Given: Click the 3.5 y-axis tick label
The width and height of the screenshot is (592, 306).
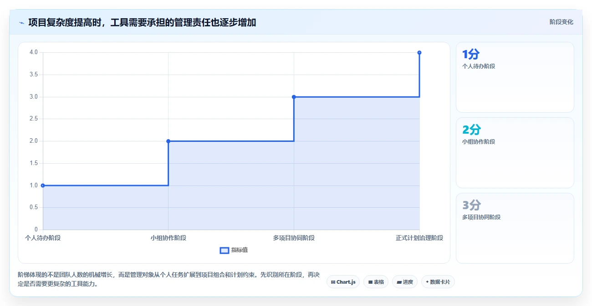Looking at the screenshot, I should [x=34, y=75].
